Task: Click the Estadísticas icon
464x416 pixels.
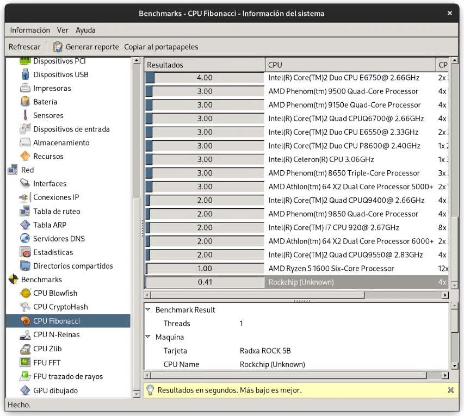Action: 26,252
